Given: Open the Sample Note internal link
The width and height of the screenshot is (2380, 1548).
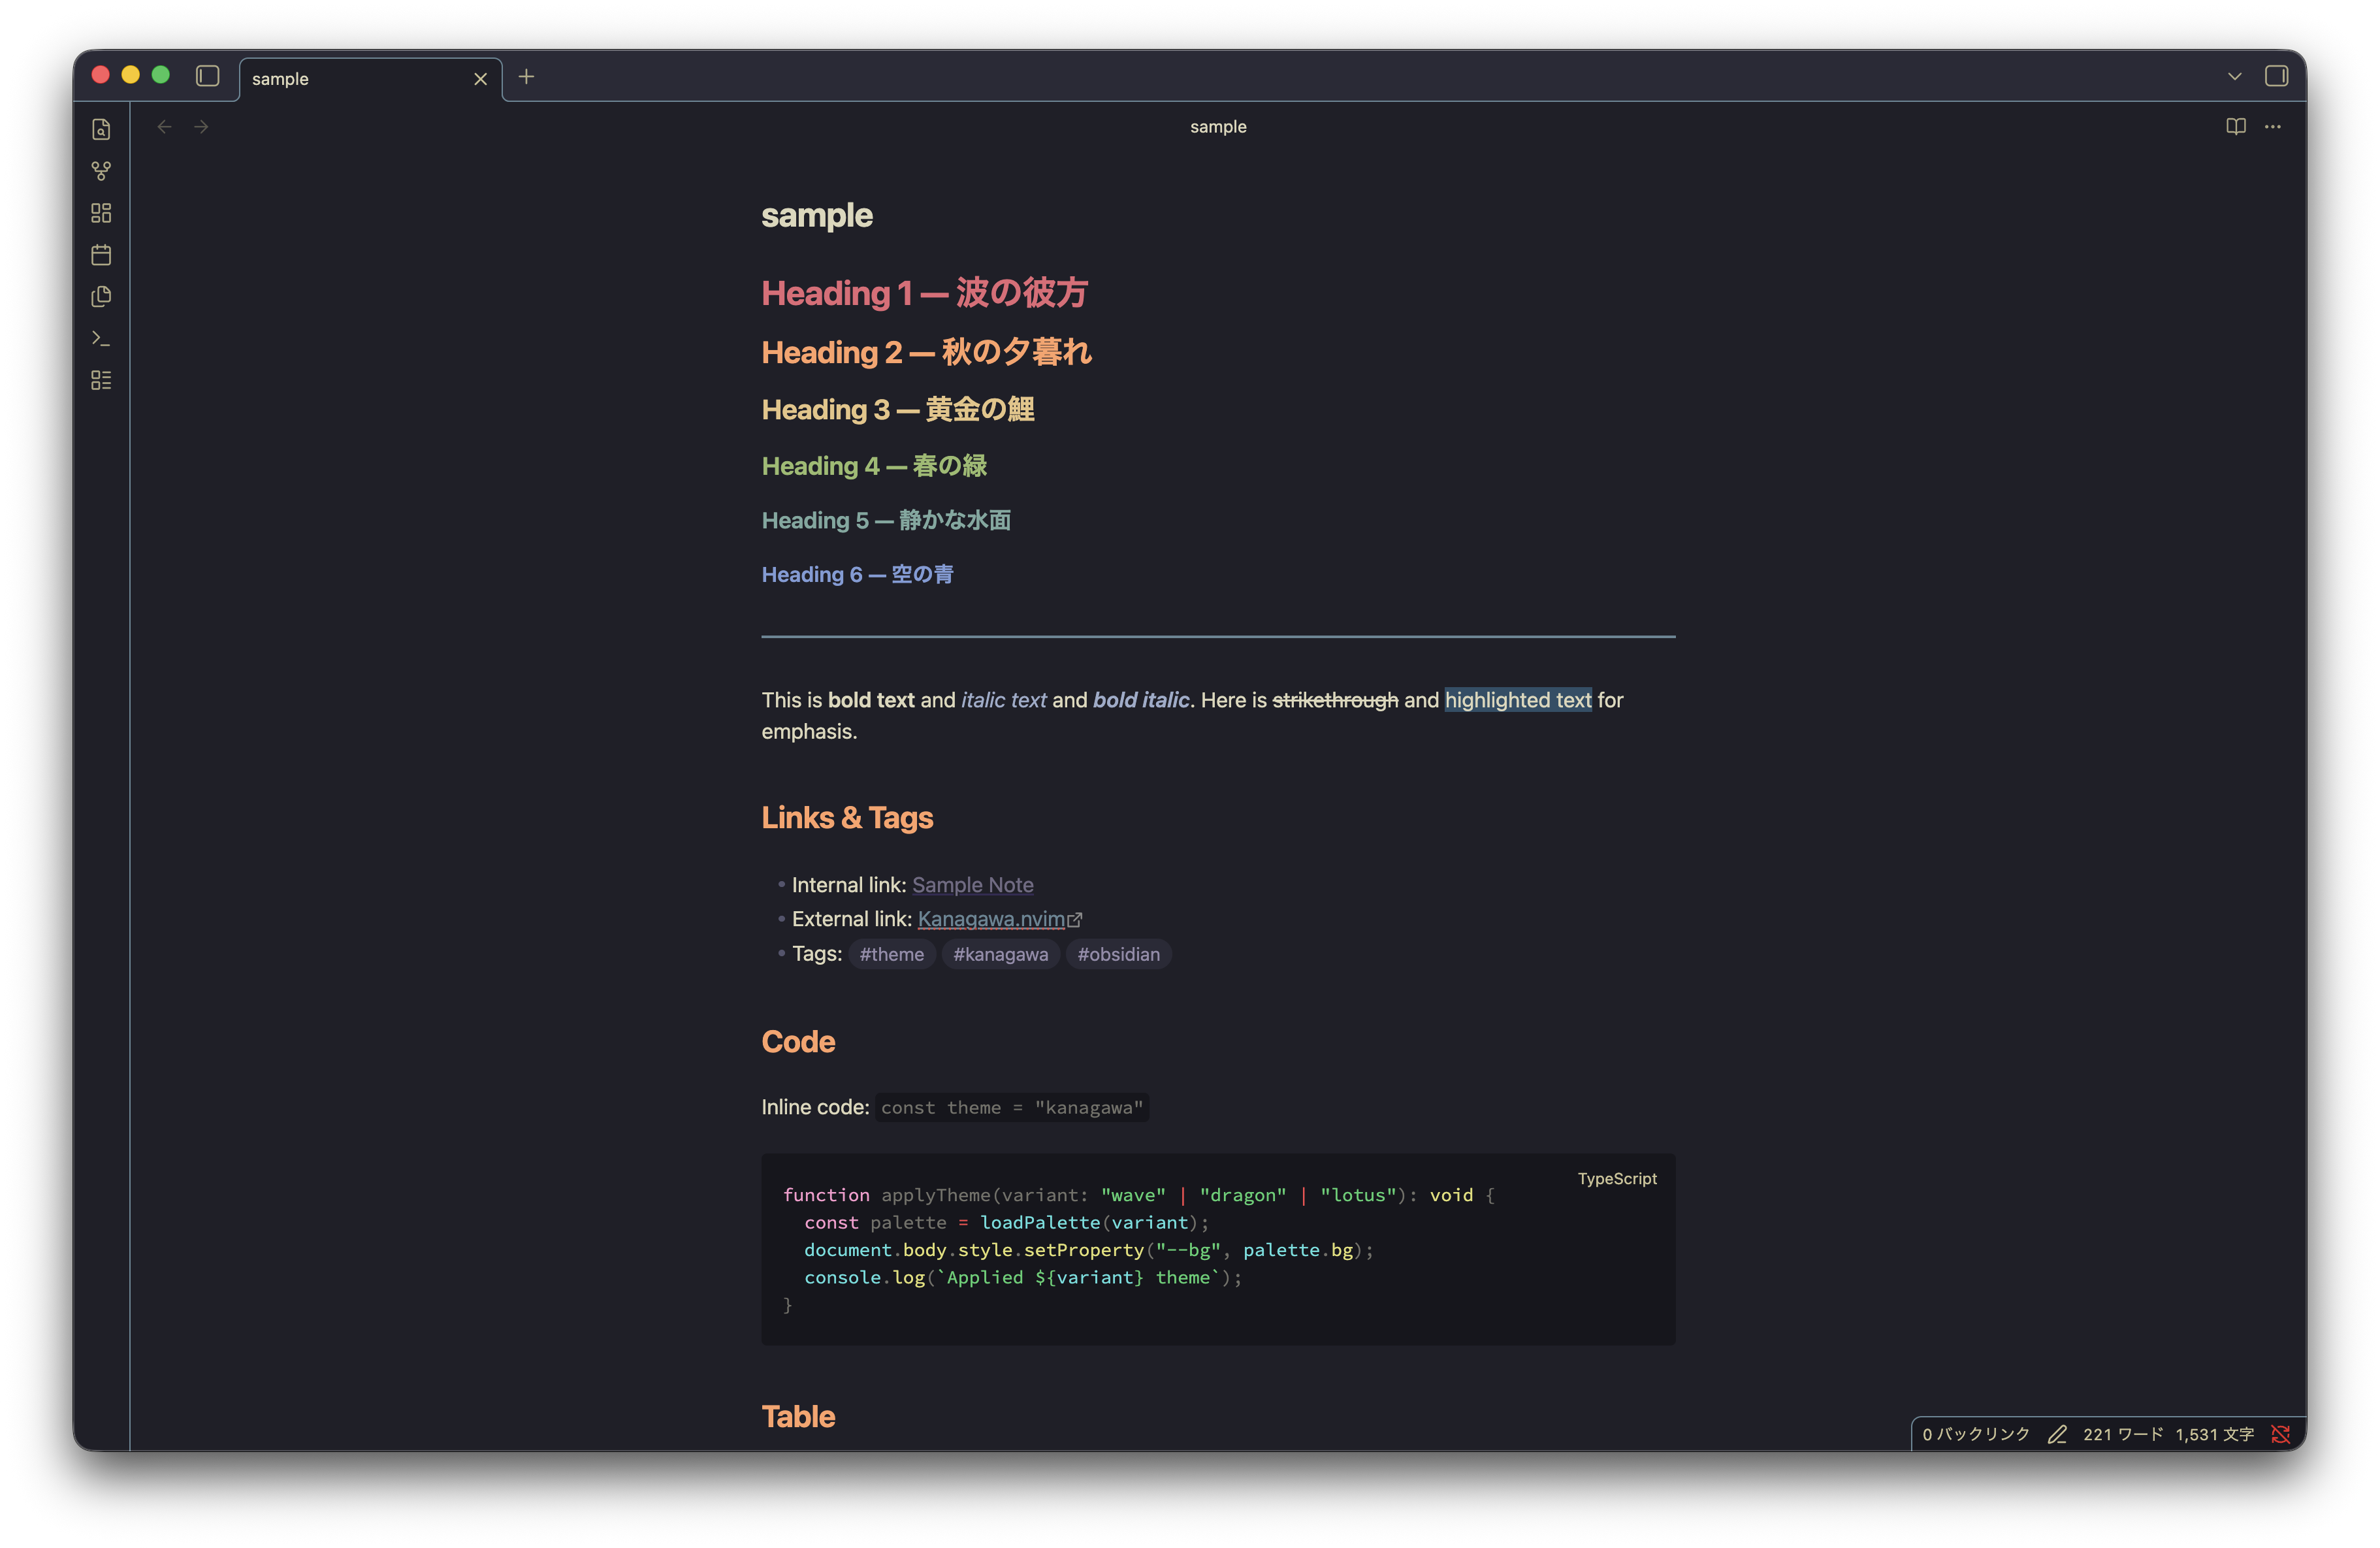Looking at the screenshot, I should 973,885.
